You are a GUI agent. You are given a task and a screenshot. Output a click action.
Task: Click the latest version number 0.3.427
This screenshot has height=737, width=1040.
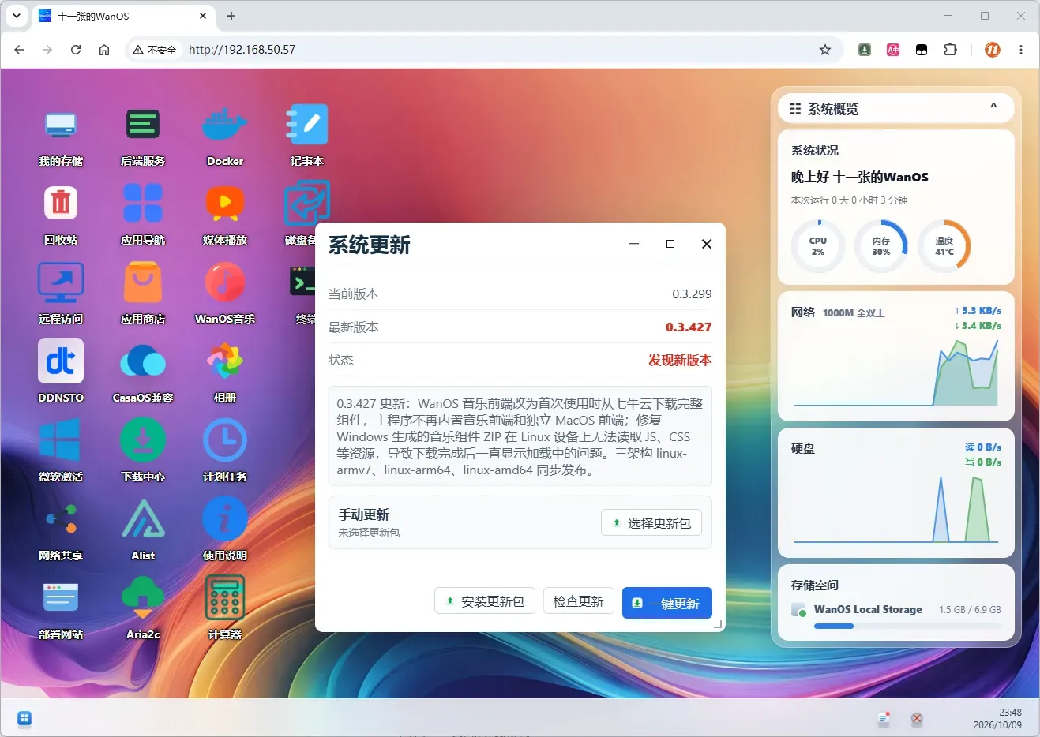tap(689, 327)
